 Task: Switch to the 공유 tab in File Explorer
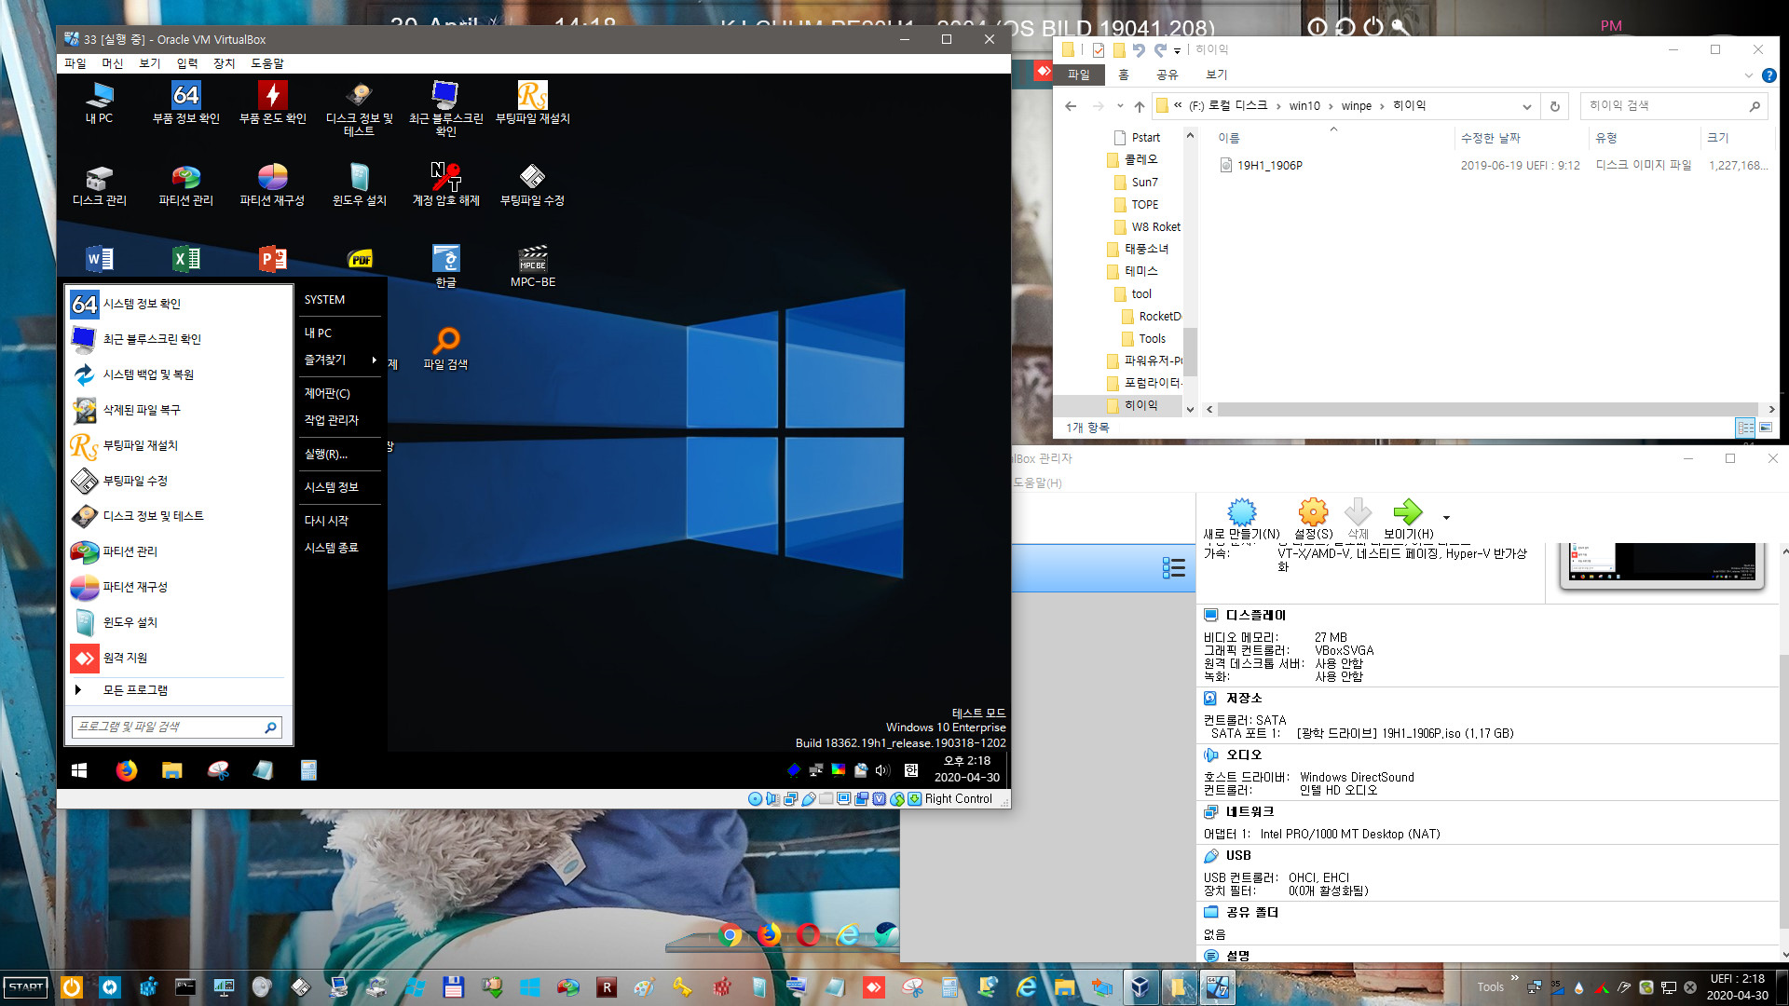point(1167,75)
